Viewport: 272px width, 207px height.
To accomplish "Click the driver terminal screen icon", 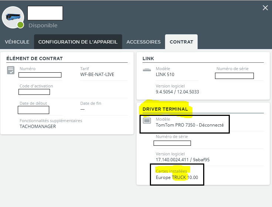I will 147,121.
